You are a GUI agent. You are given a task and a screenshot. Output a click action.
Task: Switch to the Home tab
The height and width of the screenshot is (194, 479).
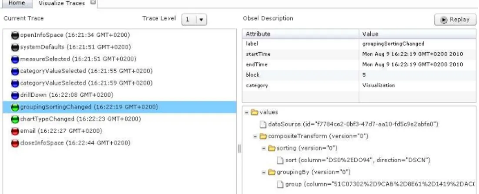point(17,3)
